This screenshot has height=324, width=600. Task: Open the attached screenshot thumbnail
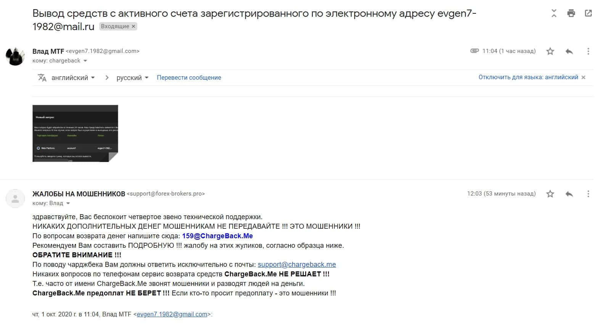pyautogui.click(x=75, y=133)
